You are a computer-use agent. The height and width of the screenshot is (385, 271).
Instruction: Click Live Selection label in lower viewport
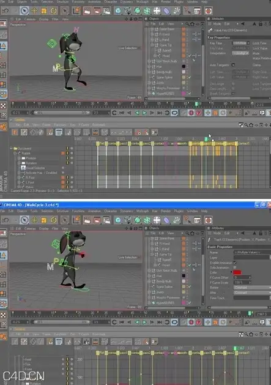tap(128, 257)
